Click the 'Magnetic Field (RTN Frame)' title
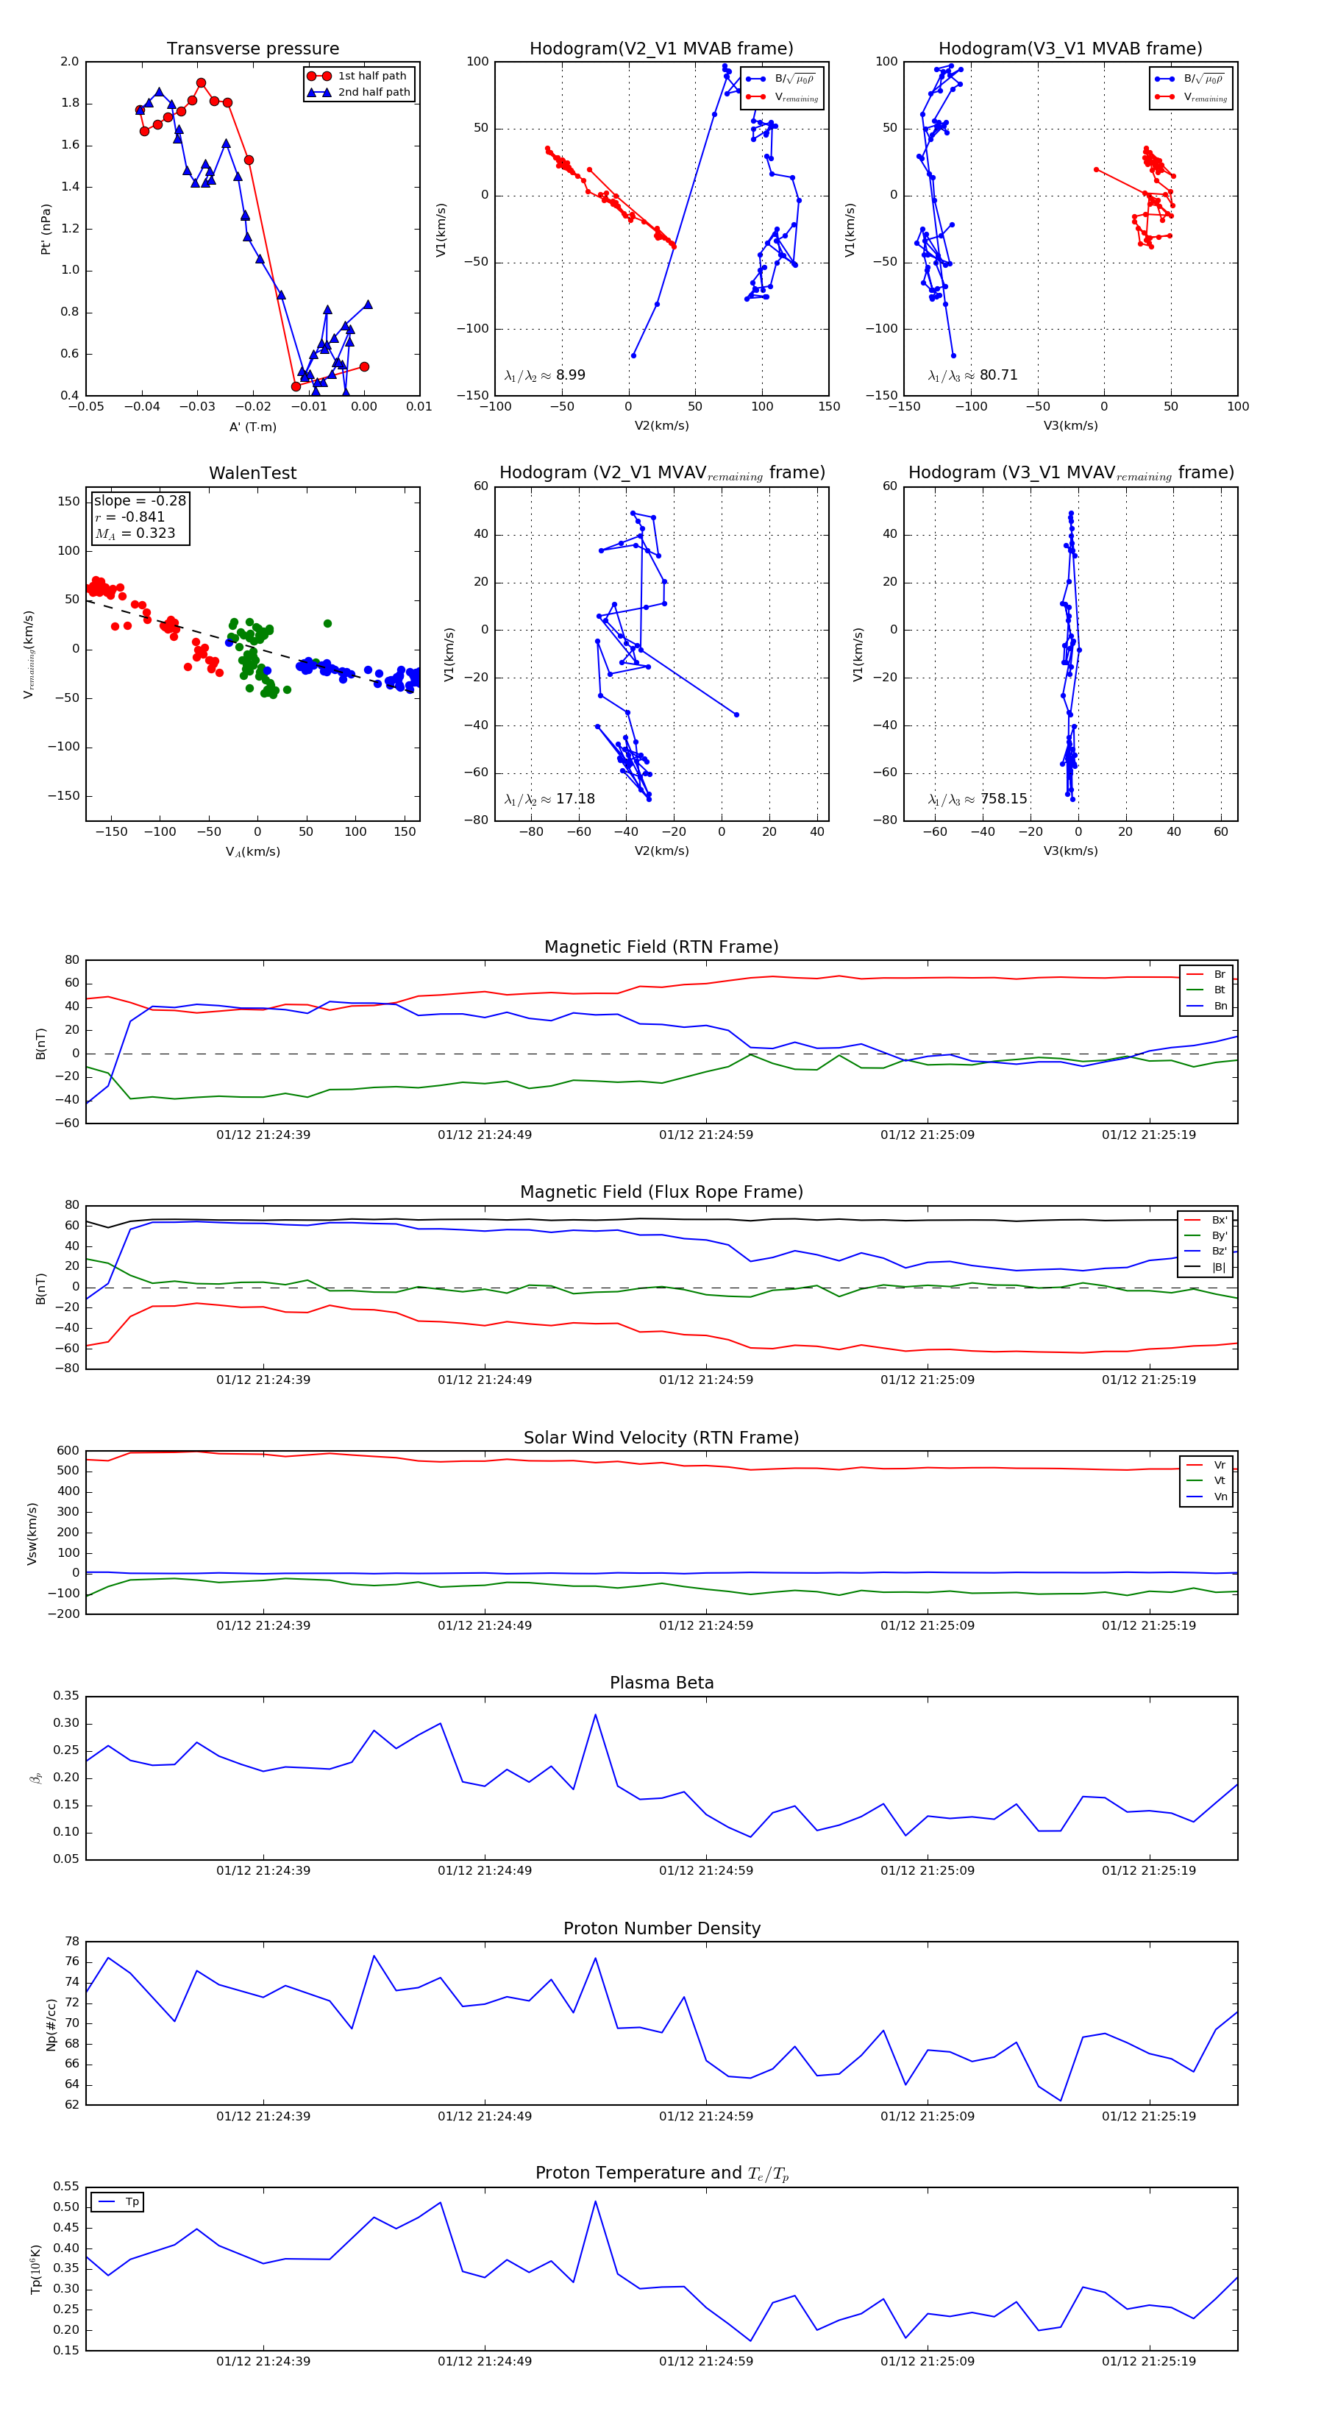Viewport: 1324px width, 2428px height. 661,947
